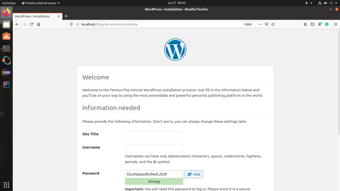Screen dimensions: 340x191
Task: Click the tracking protection shield icon
Action: tap(71, 24)
